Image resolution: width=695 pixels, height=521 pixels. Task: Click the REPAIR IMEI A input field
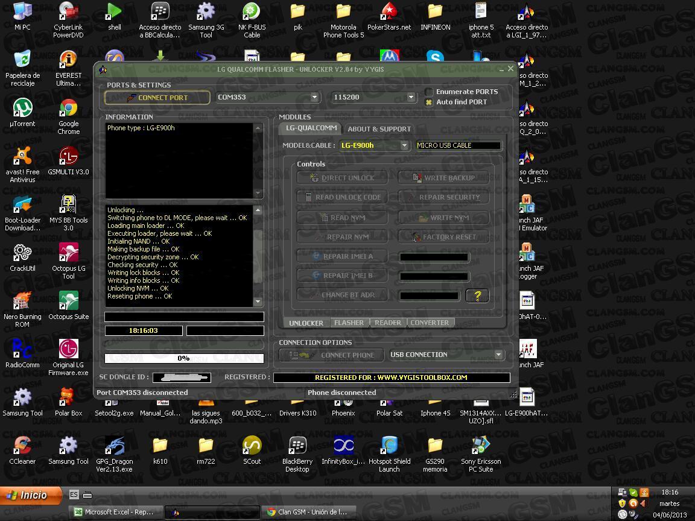434,257
